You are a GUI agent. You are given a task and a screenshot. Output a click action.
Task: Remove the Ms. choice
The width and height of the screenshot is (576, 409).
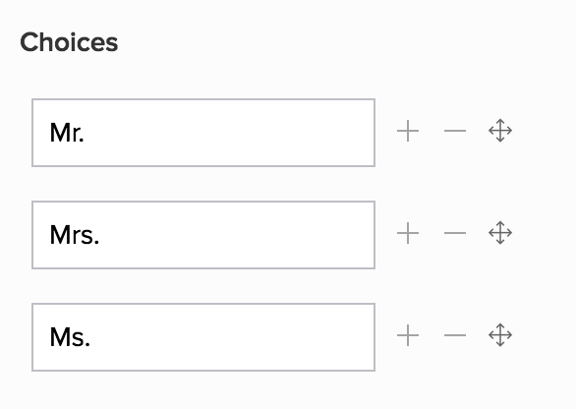tap(455, 335)
